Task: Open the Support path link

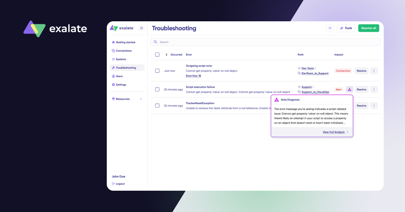Action: [x=306, y=87]
